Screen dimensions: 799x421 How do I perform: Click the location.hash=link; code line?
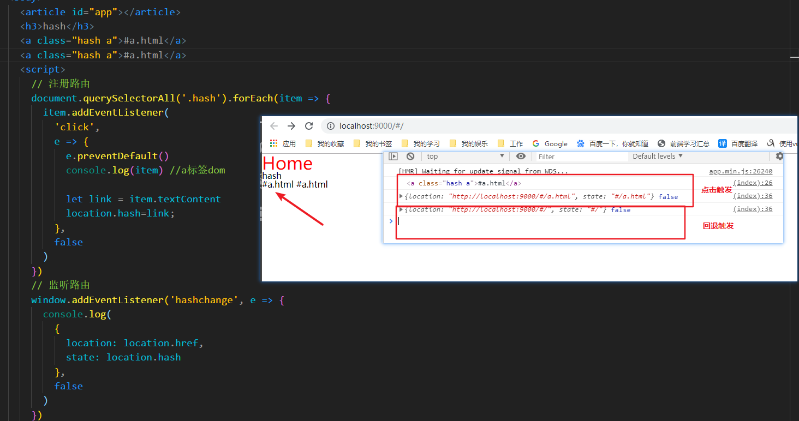click(x=121, y=213)
